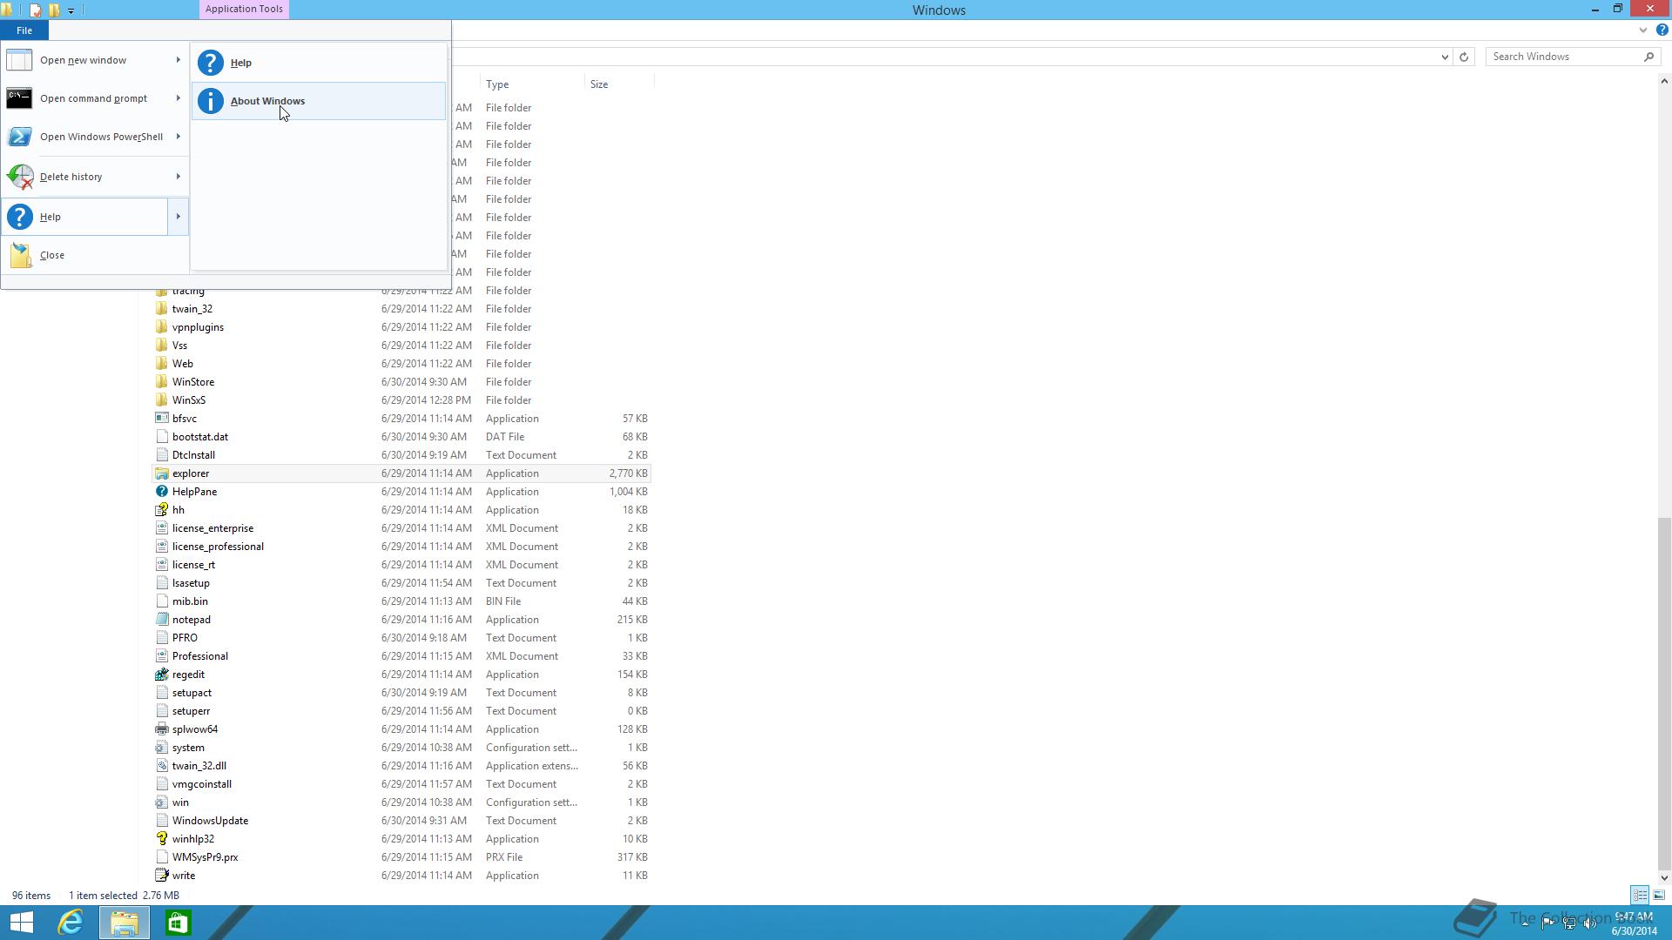Select the twain_32.dll file

(199, 766)
